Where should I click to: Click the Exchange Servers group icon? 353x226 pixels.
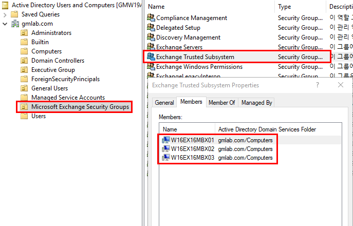point(151,47)
